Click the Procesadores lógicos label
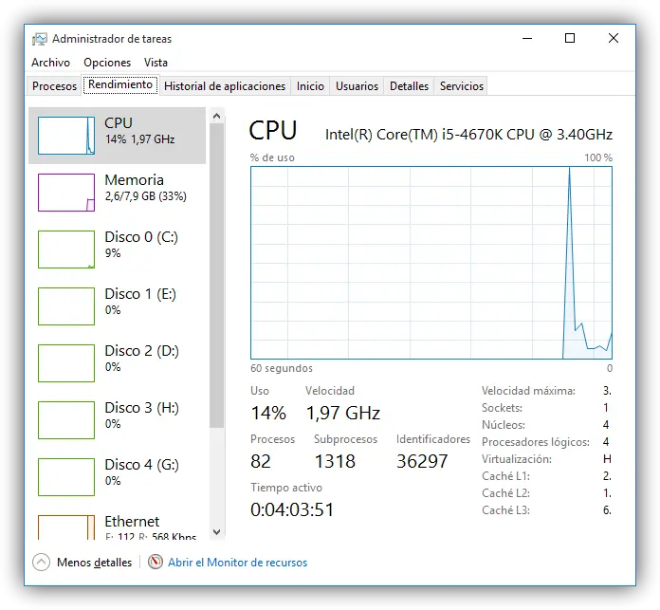Image resolution: width=660 pixels, height=610 pixels. click(536, 442)
